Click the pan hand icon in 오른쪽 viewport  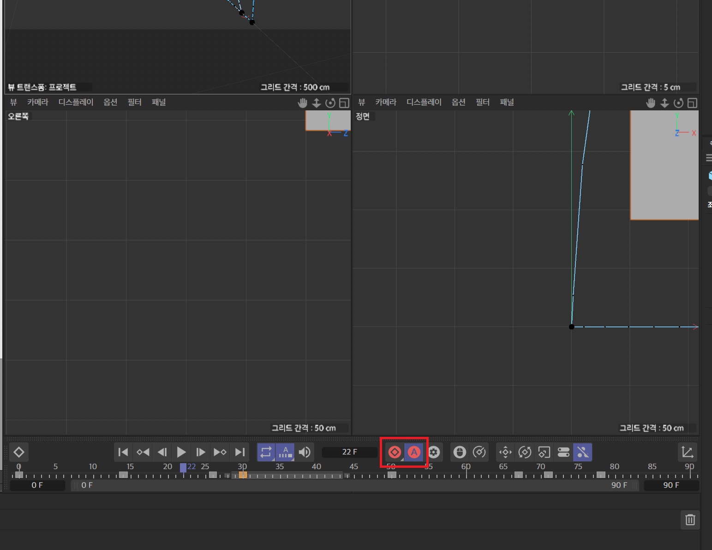(303, 103)
